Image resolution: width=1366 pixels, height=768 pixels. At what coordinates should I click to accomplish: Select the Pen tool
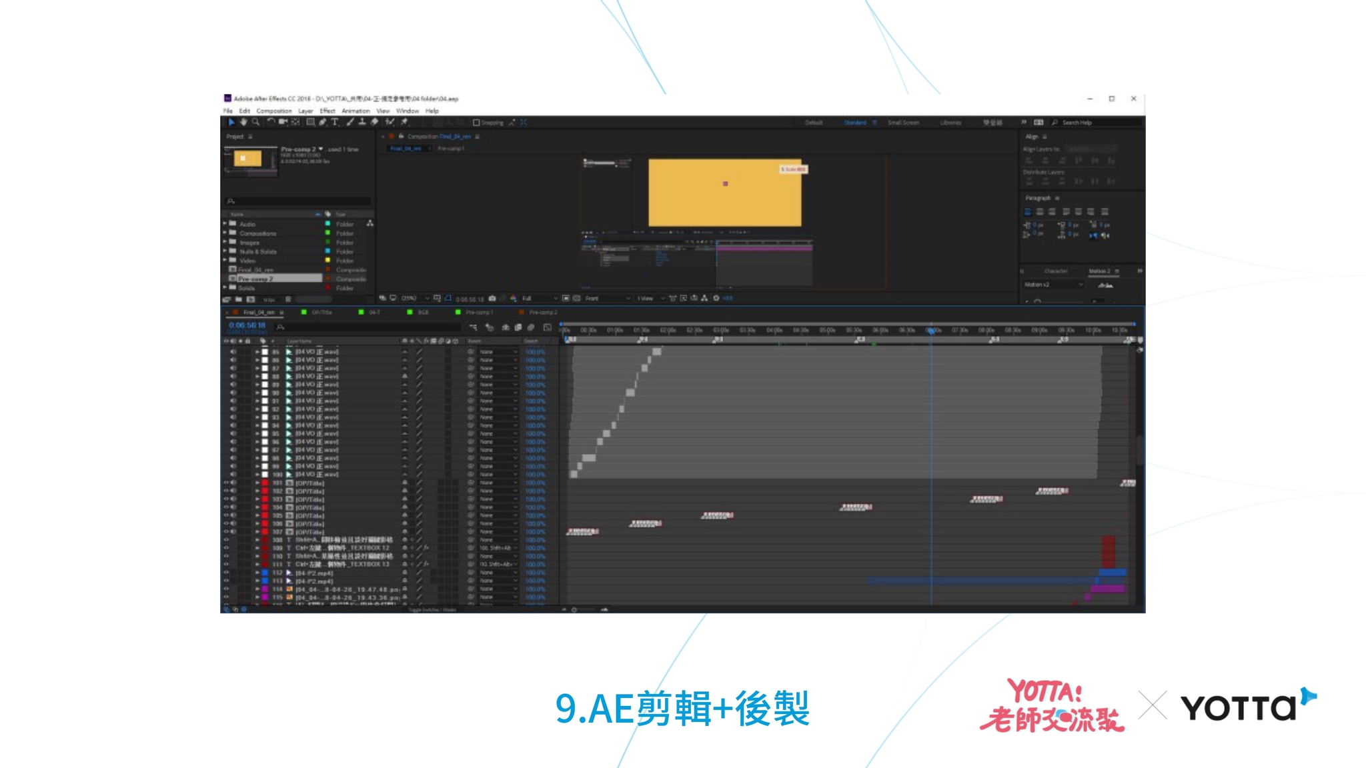(323, 123)
